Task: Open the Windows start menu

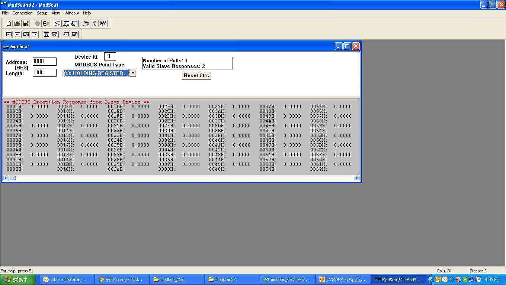Action: [18, 279]
